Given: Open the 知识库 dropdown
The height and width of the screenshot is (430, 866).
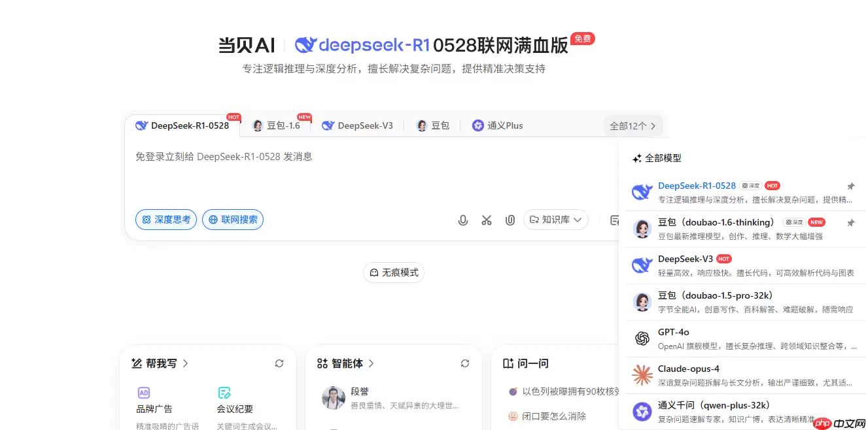Looking at the screenshot, I should click(x=556, y=220).
